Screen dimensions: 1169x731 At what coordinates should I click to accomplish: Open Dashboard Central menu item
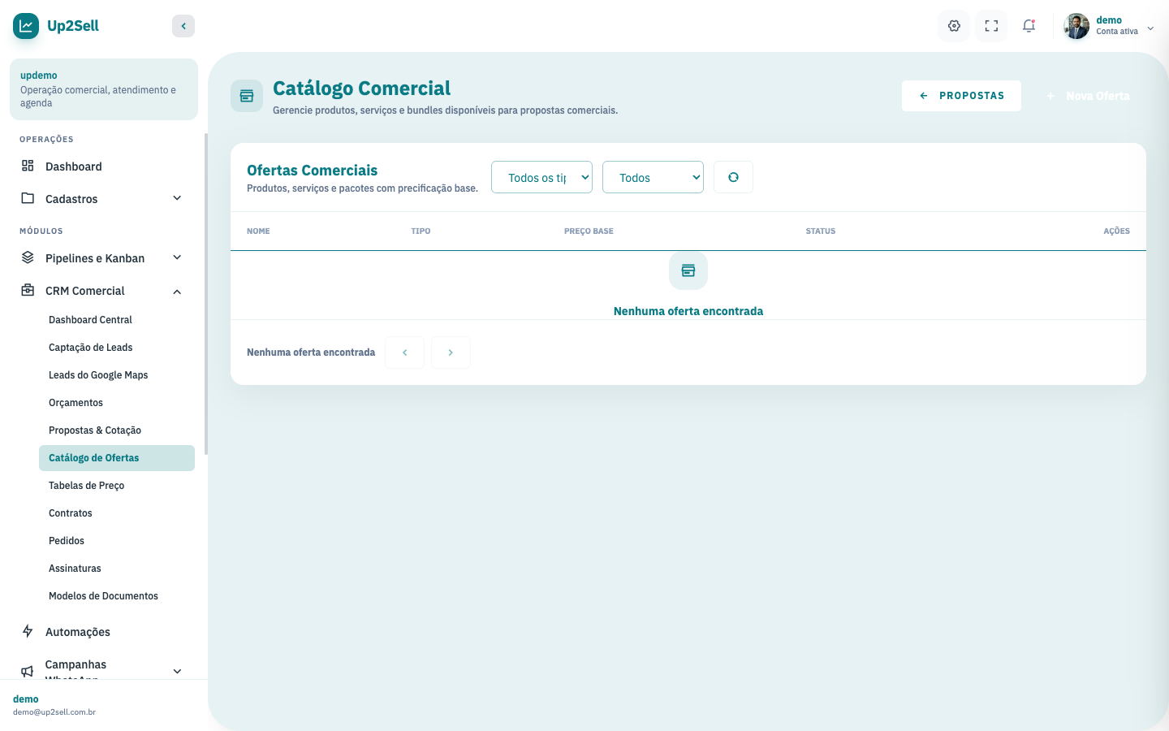tap(117, 320)
